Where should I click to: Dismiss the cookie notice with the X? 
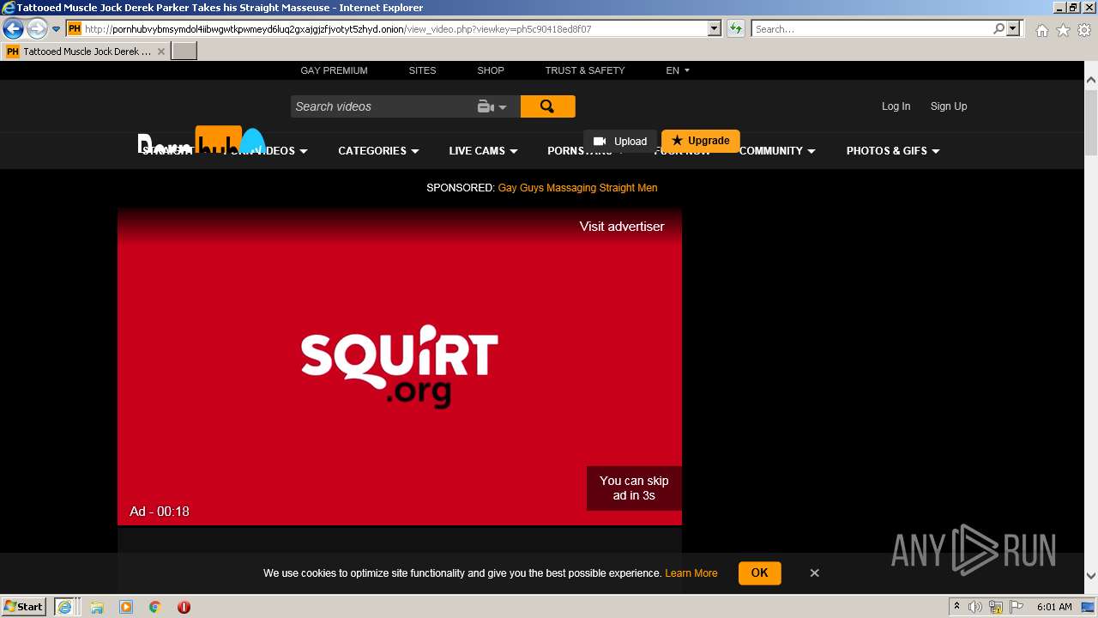[x=814, y=573]
